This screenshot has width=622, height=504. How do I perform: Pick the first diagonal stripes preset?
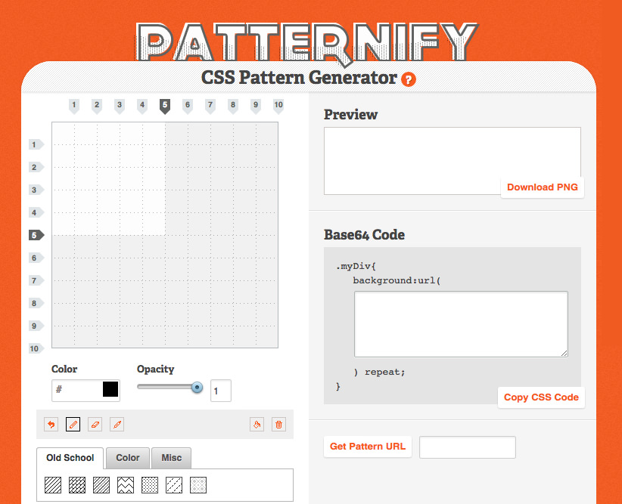(x=53, y=485)
